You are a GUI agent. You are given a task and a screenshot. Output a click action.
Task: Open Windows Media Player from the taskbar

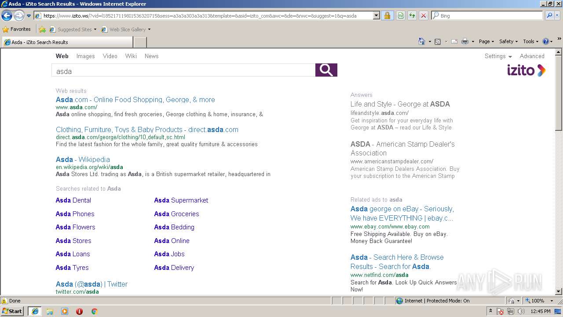65,311
